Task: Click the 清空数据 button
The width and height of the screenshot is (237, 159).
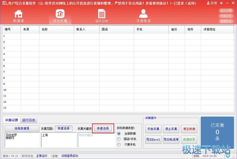Action: [x=189, y=129]
